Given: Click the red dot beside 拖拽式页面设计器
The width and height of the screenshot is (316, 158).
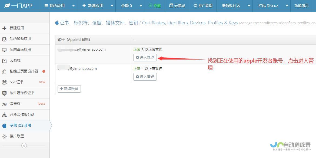Looking at the screenshot, I should click(x=44, y=71).
